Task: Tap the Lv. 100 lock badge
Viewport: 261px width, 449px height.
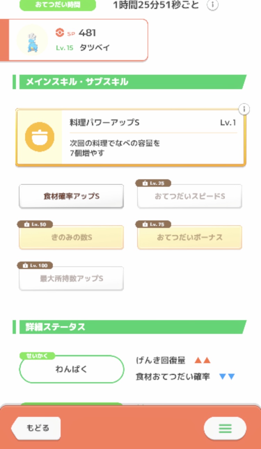Action: [x=35, y=266]
